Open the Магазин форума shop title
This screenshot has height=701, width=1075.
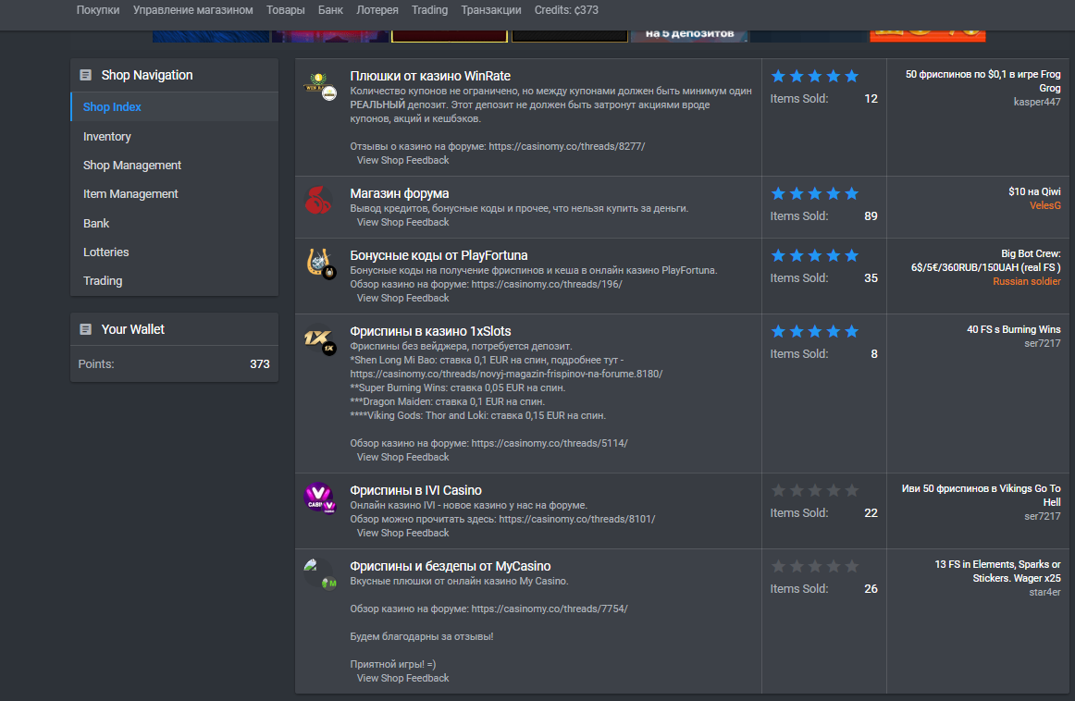click(x=399, y=194)
